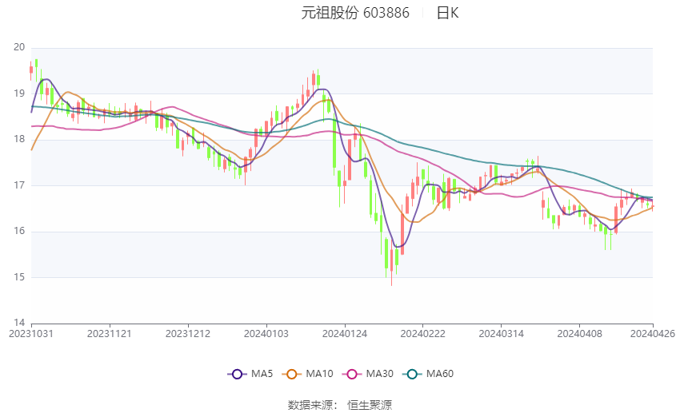Select the 20231031 date axis label
Viewport: 680px width, 413px height.
[x=31, y=334]
